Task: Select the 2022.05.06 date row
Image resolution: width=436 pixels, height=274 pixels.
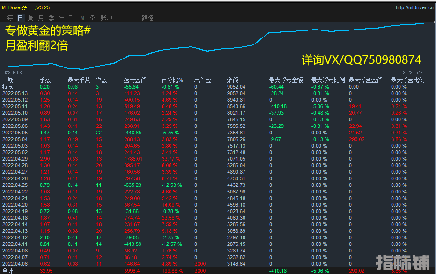Action: click(x=15, y=126)
